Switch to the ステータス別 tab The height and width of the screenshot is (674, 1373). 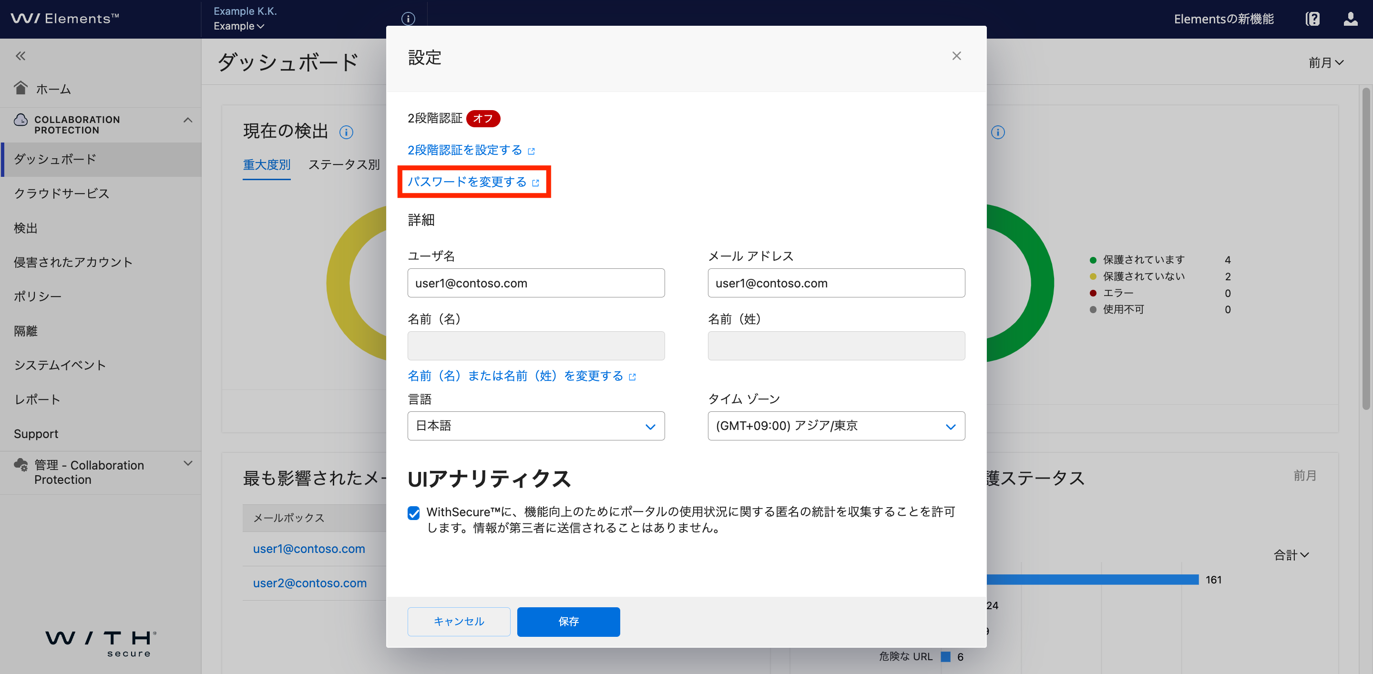pyautogui.click(x=344, y=164)
